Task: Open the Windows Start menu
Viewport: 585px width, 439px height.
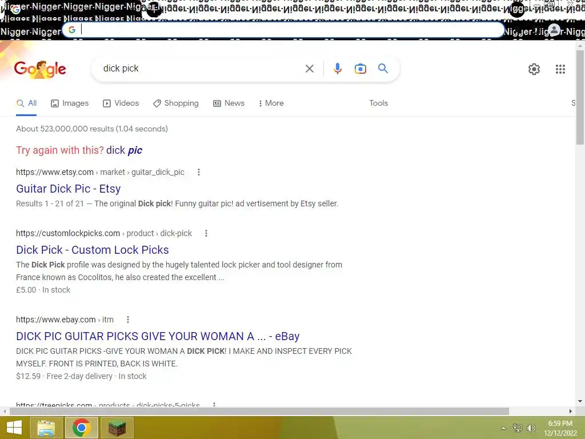Action: coord(14,428)
